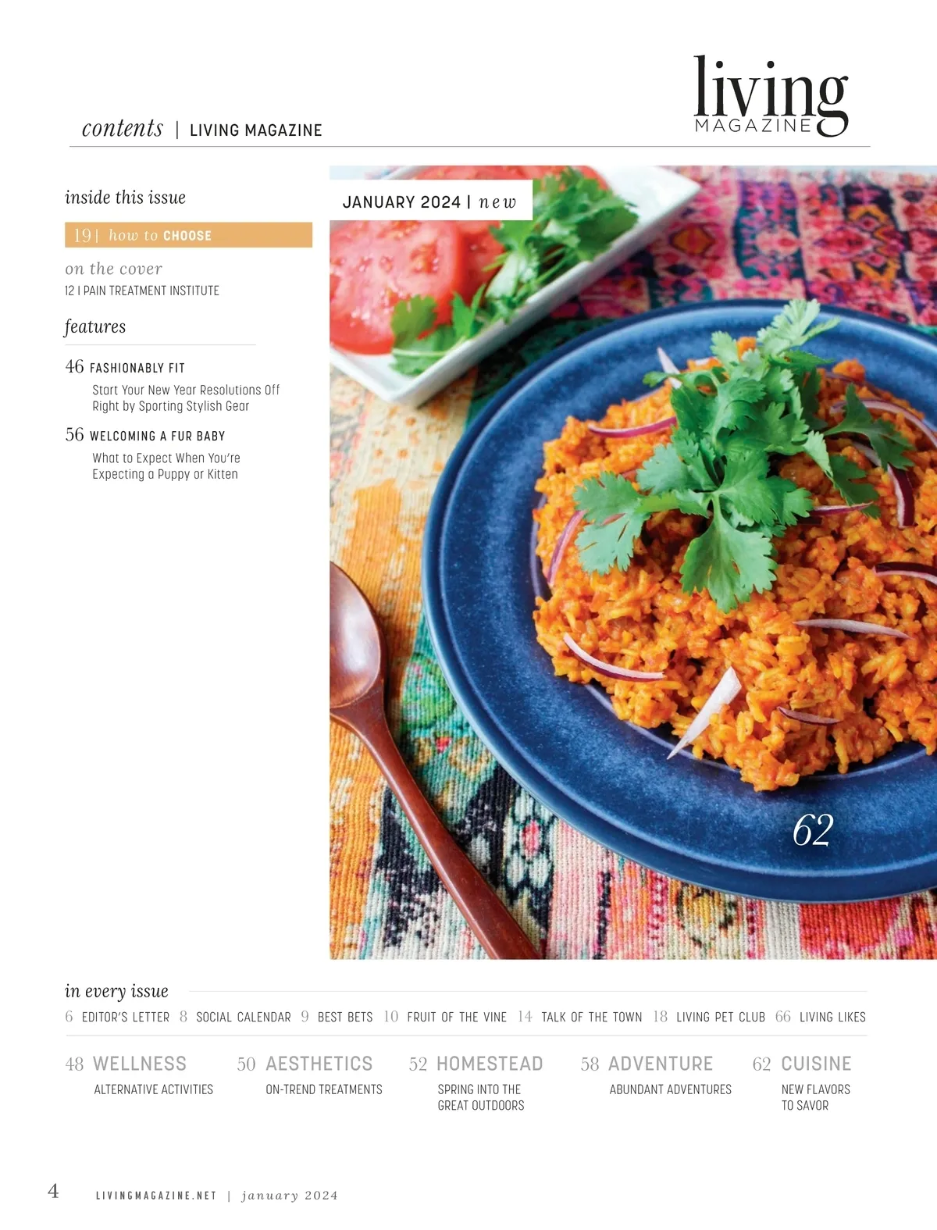Screen dimensions: 937x1230
Task: Select the Best Bets entry
Action: coord(337,1017)
